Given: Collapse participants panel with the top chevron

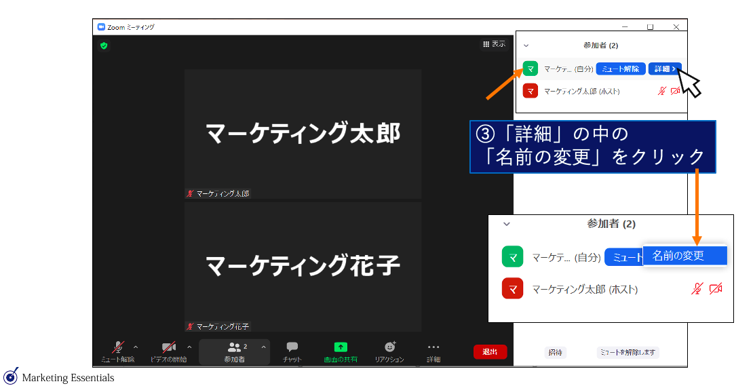Looking at the screenshot, I should coord(526,45).
